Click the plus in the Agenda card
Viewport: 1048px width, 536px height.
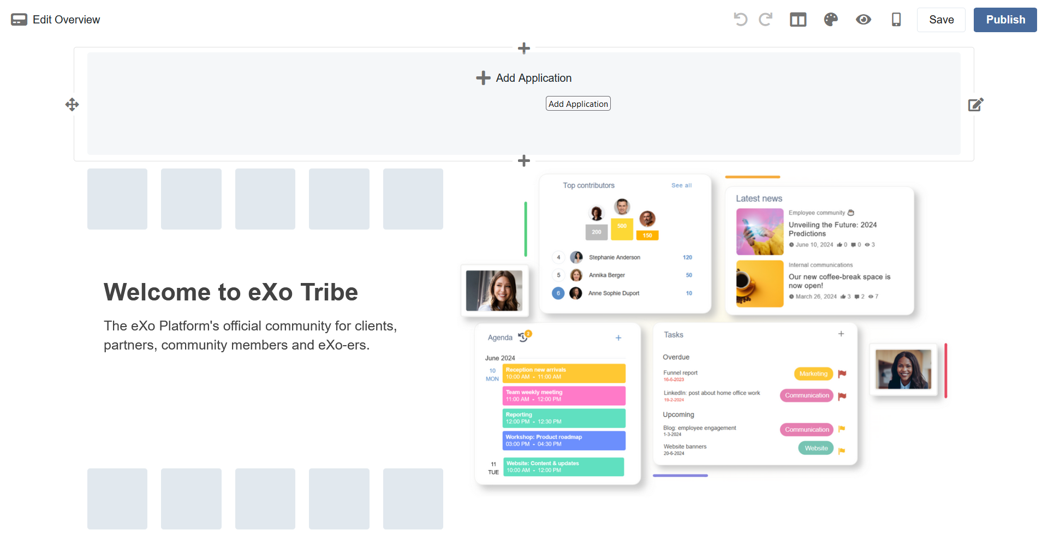coord(618,338)
